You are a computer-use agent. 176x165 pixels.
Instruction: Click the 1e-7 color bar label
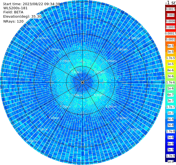coord(171,113)
